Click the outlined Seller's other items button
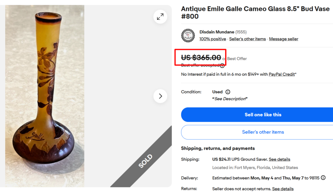 coord(263,132)
